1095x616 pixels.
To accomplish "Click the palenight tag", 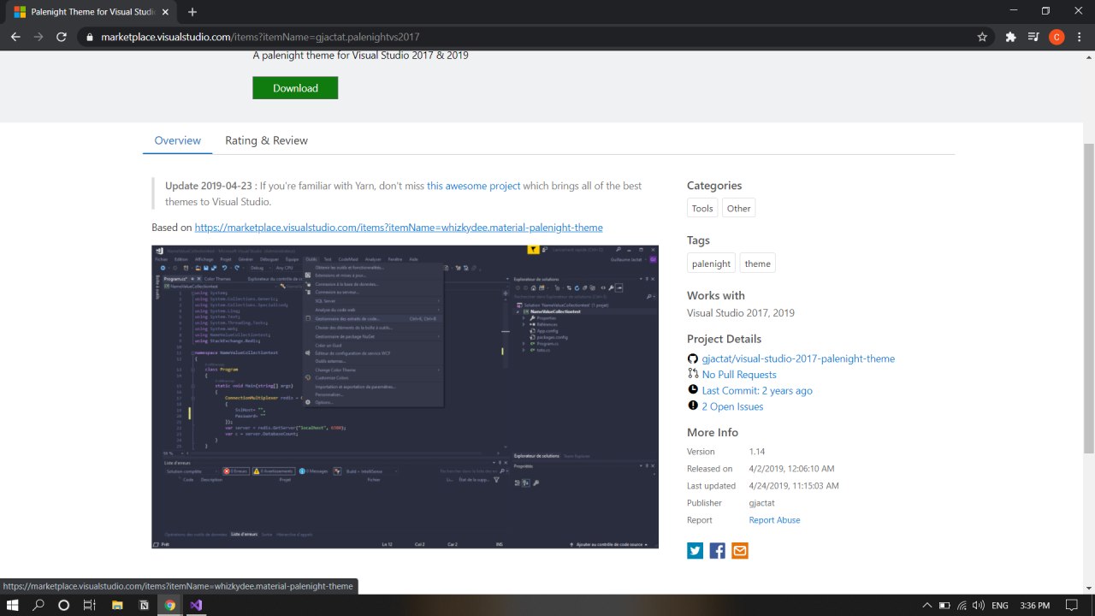I will (x=711, y=264).
